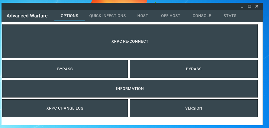The height and width of the screenshot is (128, 269).
Task: Select the HOST tab
Action: [x=143, y=16]
